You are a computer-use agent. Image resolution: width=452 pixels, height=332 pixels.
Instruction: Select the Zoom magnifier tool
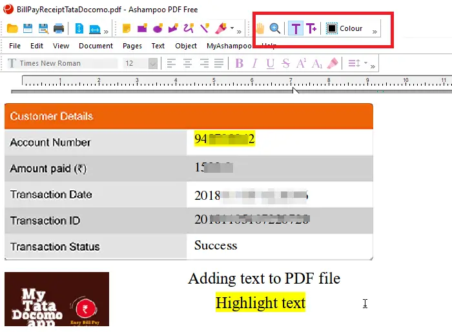coord(274,28)
